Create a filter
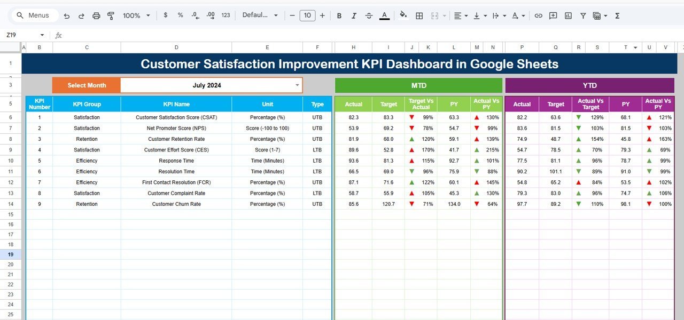Image resolution: width=684 pixels, height=320 pixels. 583,15
